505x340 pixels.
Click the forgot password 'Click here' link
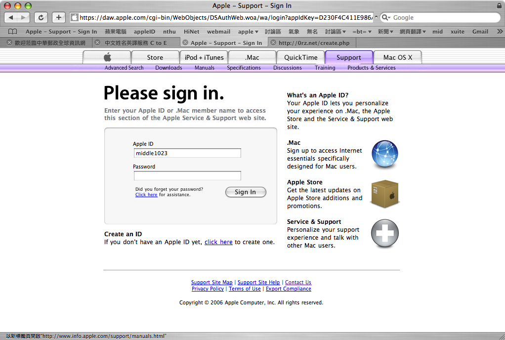pos(146,195)
